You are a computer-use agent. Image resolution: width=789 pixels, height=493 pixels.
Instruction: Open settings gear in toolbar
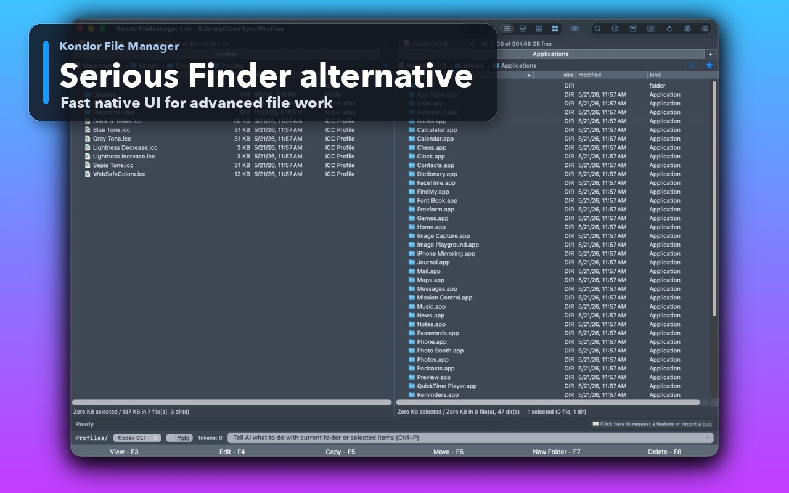(x=705, y=29)
